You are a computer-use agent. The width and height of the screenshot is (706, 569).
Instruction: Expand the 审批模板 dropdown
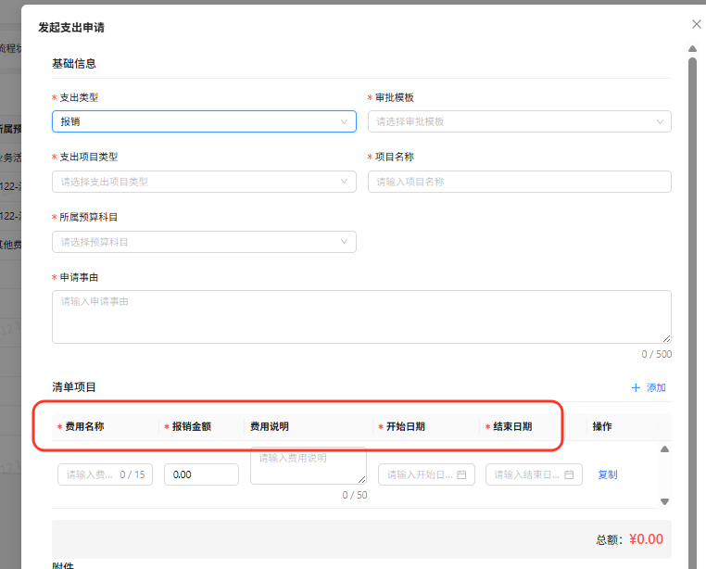(x=519, y=121)
